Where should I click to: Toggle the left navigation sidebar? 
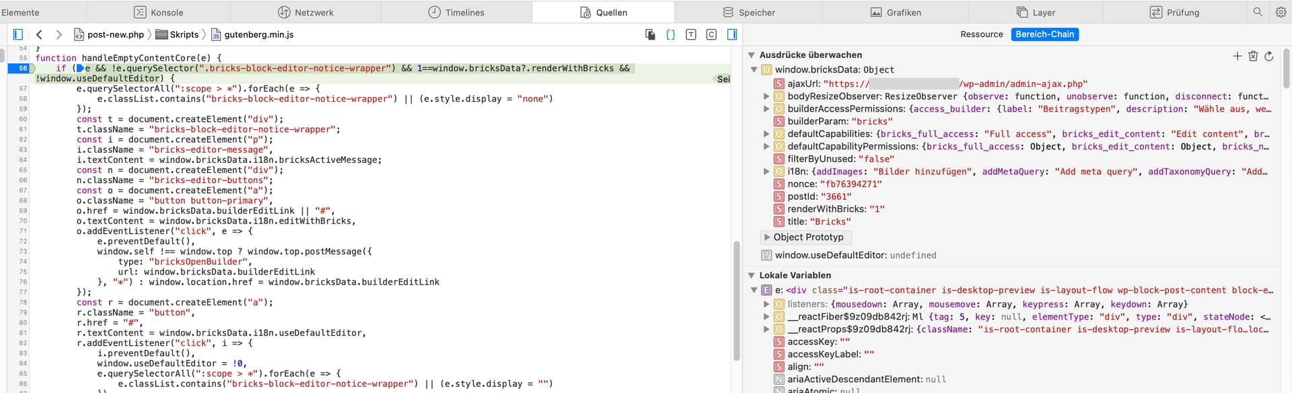click(18, 34)
